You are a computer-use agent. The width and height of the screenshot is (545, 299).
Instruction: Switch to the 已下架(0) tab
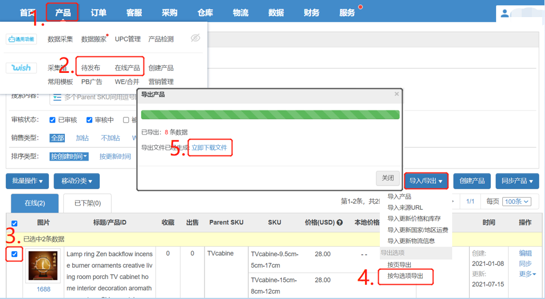pyautogui.click(x=88, y=203)
